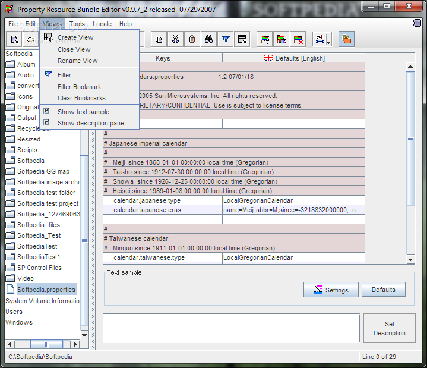This screenshot has width=427, height=368.
Task: Click the remove locale flag icon with red X
Action: pyautogui.click(x=298, y=39)
